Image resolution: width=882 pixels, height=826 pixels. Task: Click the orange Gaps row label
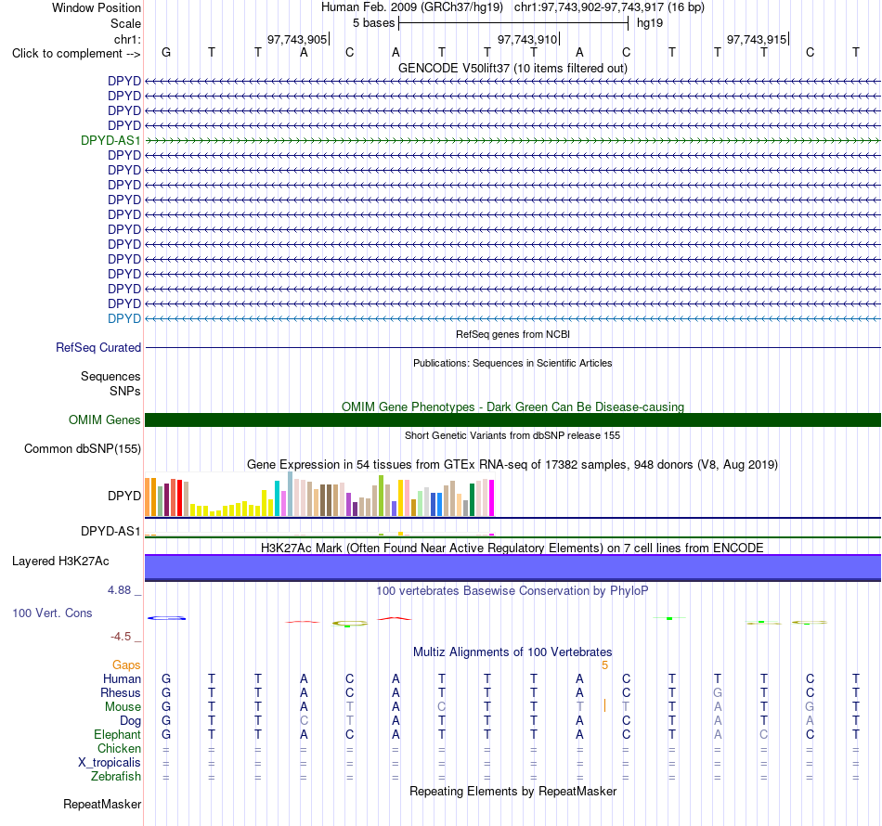click(x=126, y=665)
